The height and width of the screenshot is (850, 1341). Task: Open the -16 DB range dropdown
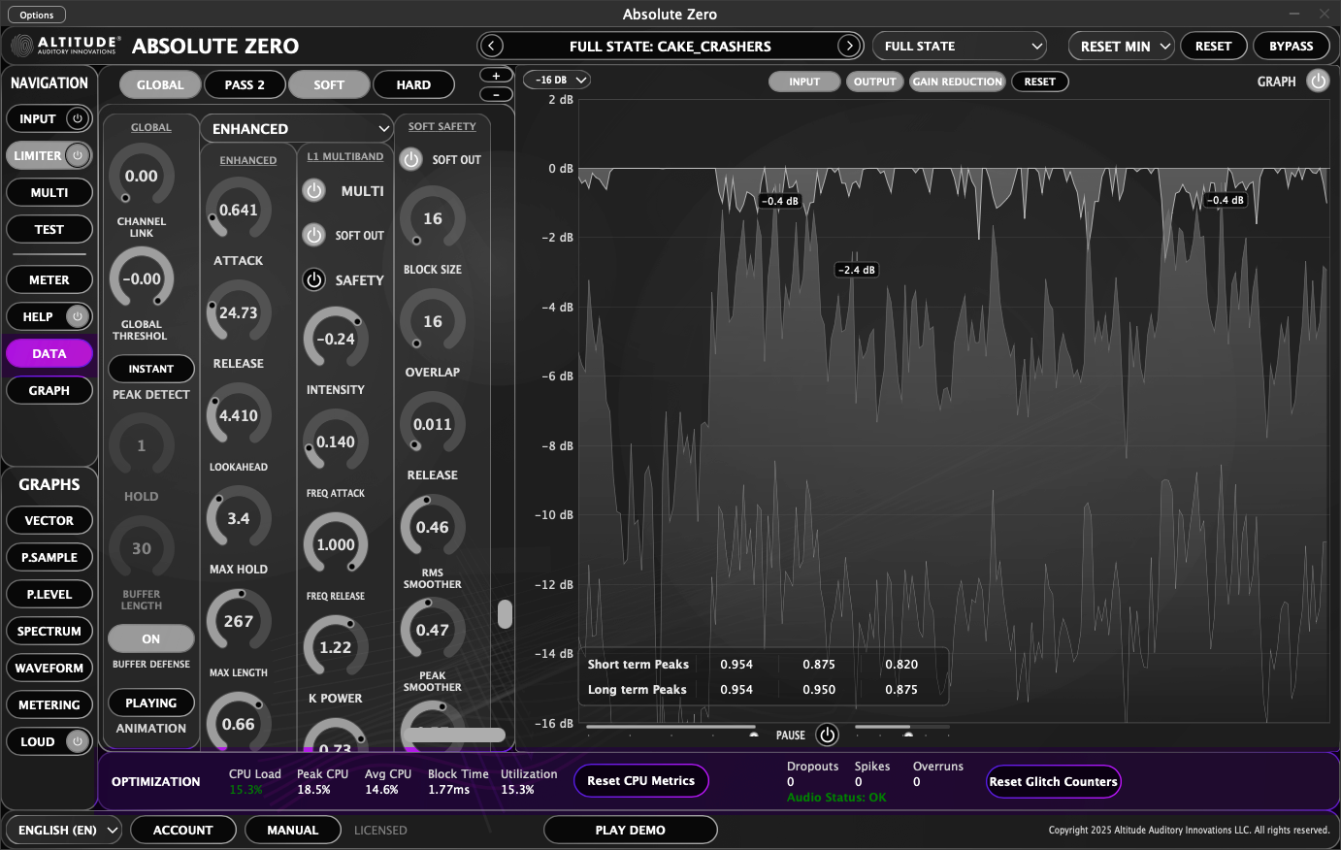tap(556, 79)
